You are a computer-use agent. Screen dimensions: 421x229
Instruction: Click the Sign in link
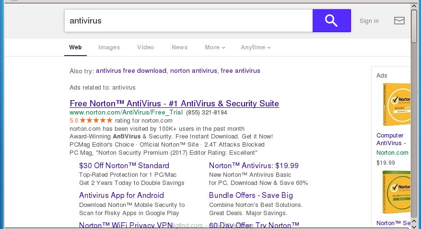369,21
